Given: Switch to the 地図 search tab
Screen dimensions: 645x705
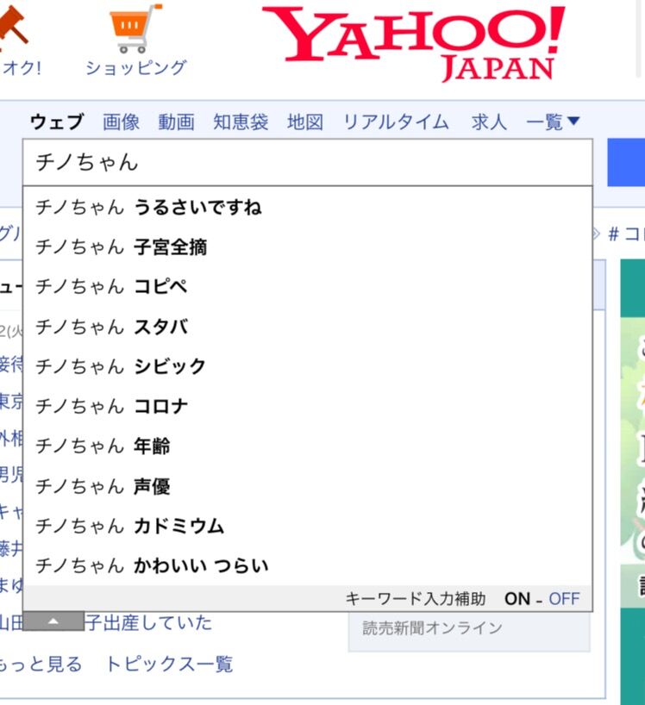Looking at the screenshot, I should point(305,122).
